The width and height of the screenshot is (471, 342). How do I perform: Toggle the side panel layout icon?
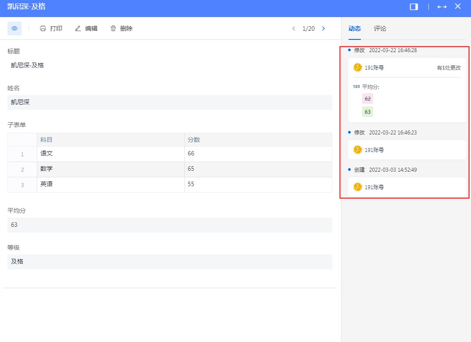point(413,7)
